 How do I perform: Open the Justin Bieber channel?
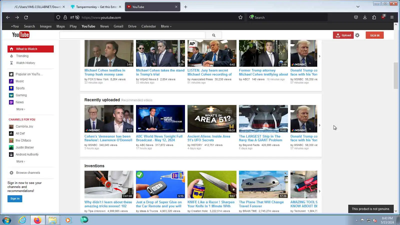(x=24, y=147)
